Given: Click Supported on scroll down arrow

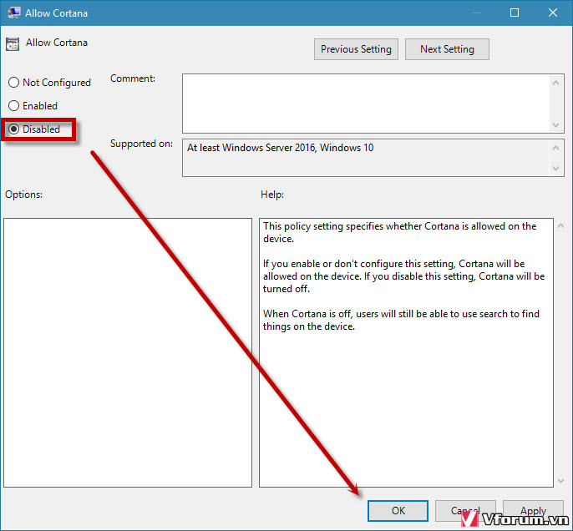Looking at the screenshot, I should click(x=555, y=169).
